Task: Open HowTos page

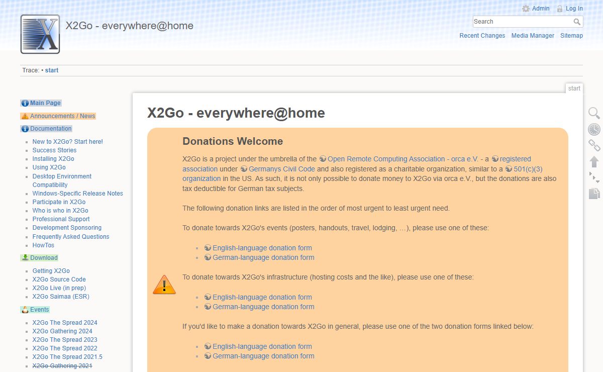Action: point(43,245)
